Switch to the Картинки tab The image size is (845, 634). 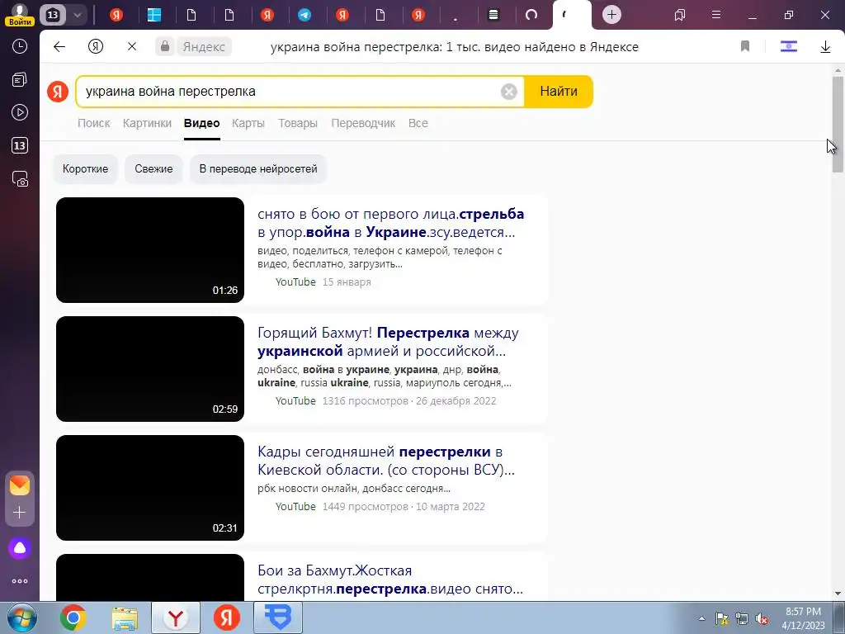(x=147, y=124)
